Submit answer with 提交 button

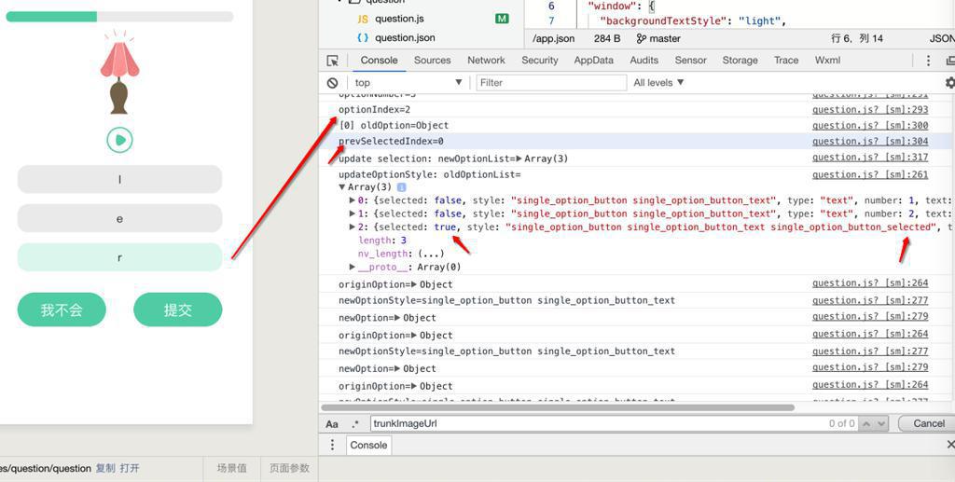[x=178, y=310]
